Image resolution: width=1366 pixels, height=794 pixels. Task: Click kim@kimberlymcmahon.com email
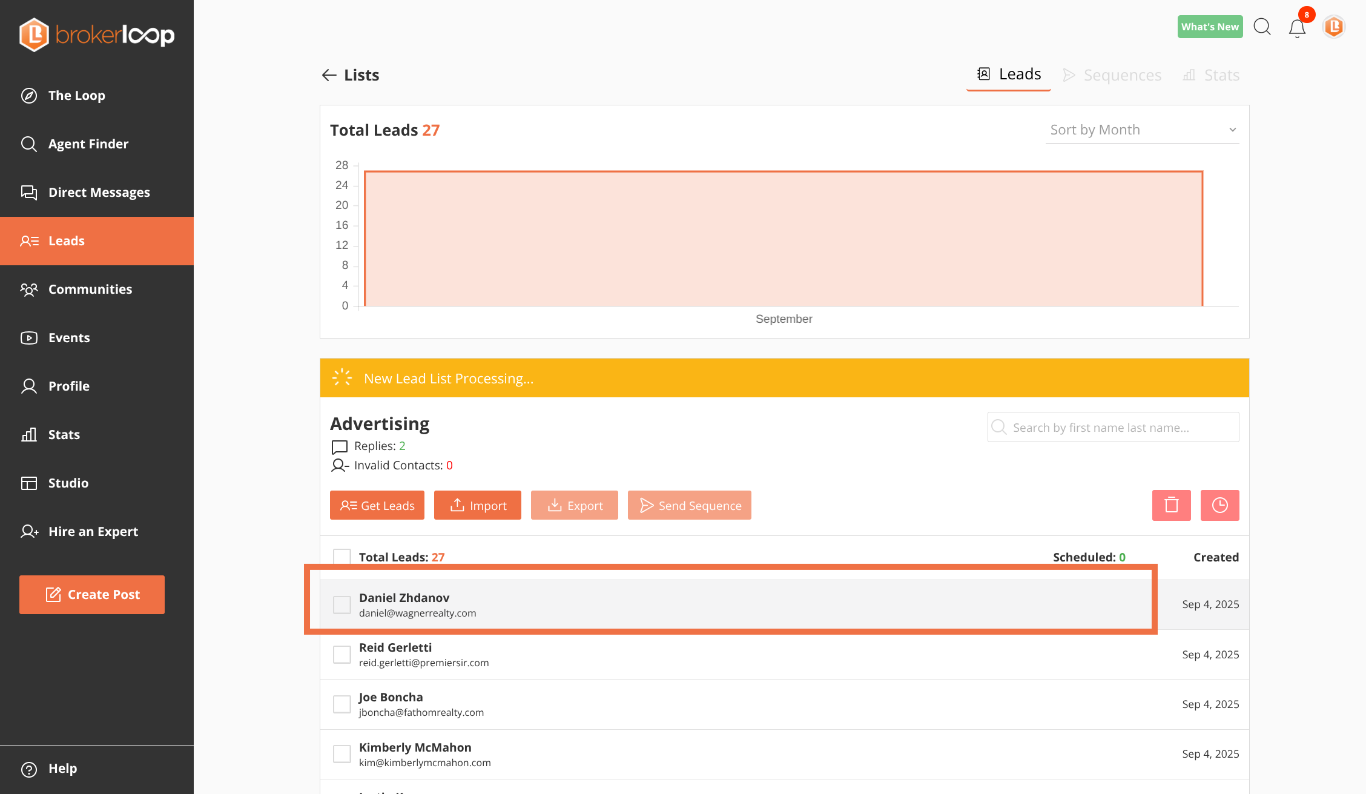pyautogui.click(x=425, y=763)
